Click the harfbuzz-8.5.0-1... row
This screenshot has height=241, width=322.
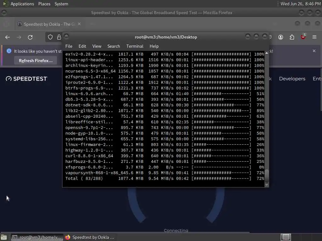click(165, 162)
